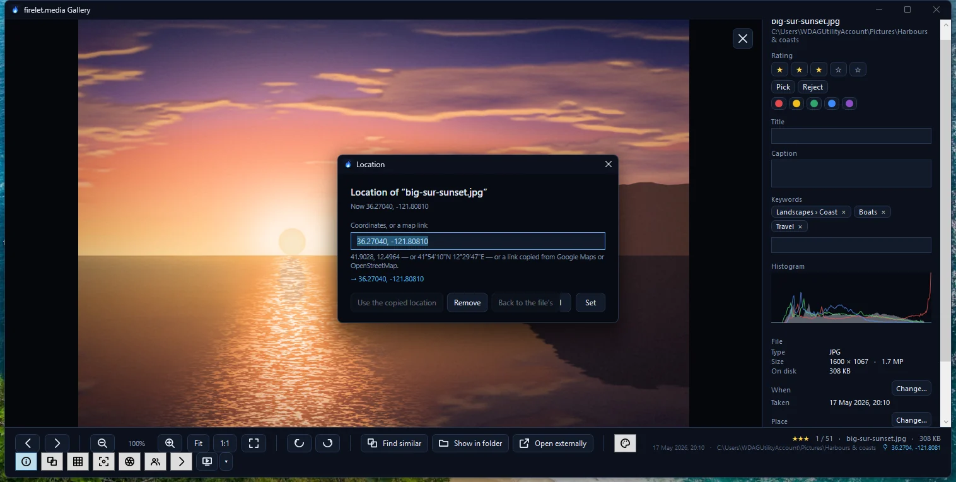The width and height of the screenshot is (956, 482).
Task: Click the chevron button in the bottom row
Action: (181, 462)
